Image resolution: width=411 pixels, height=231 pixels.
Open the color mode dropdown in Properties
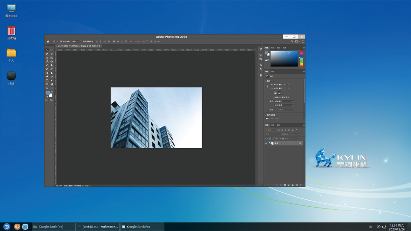[x=284, y=101]
